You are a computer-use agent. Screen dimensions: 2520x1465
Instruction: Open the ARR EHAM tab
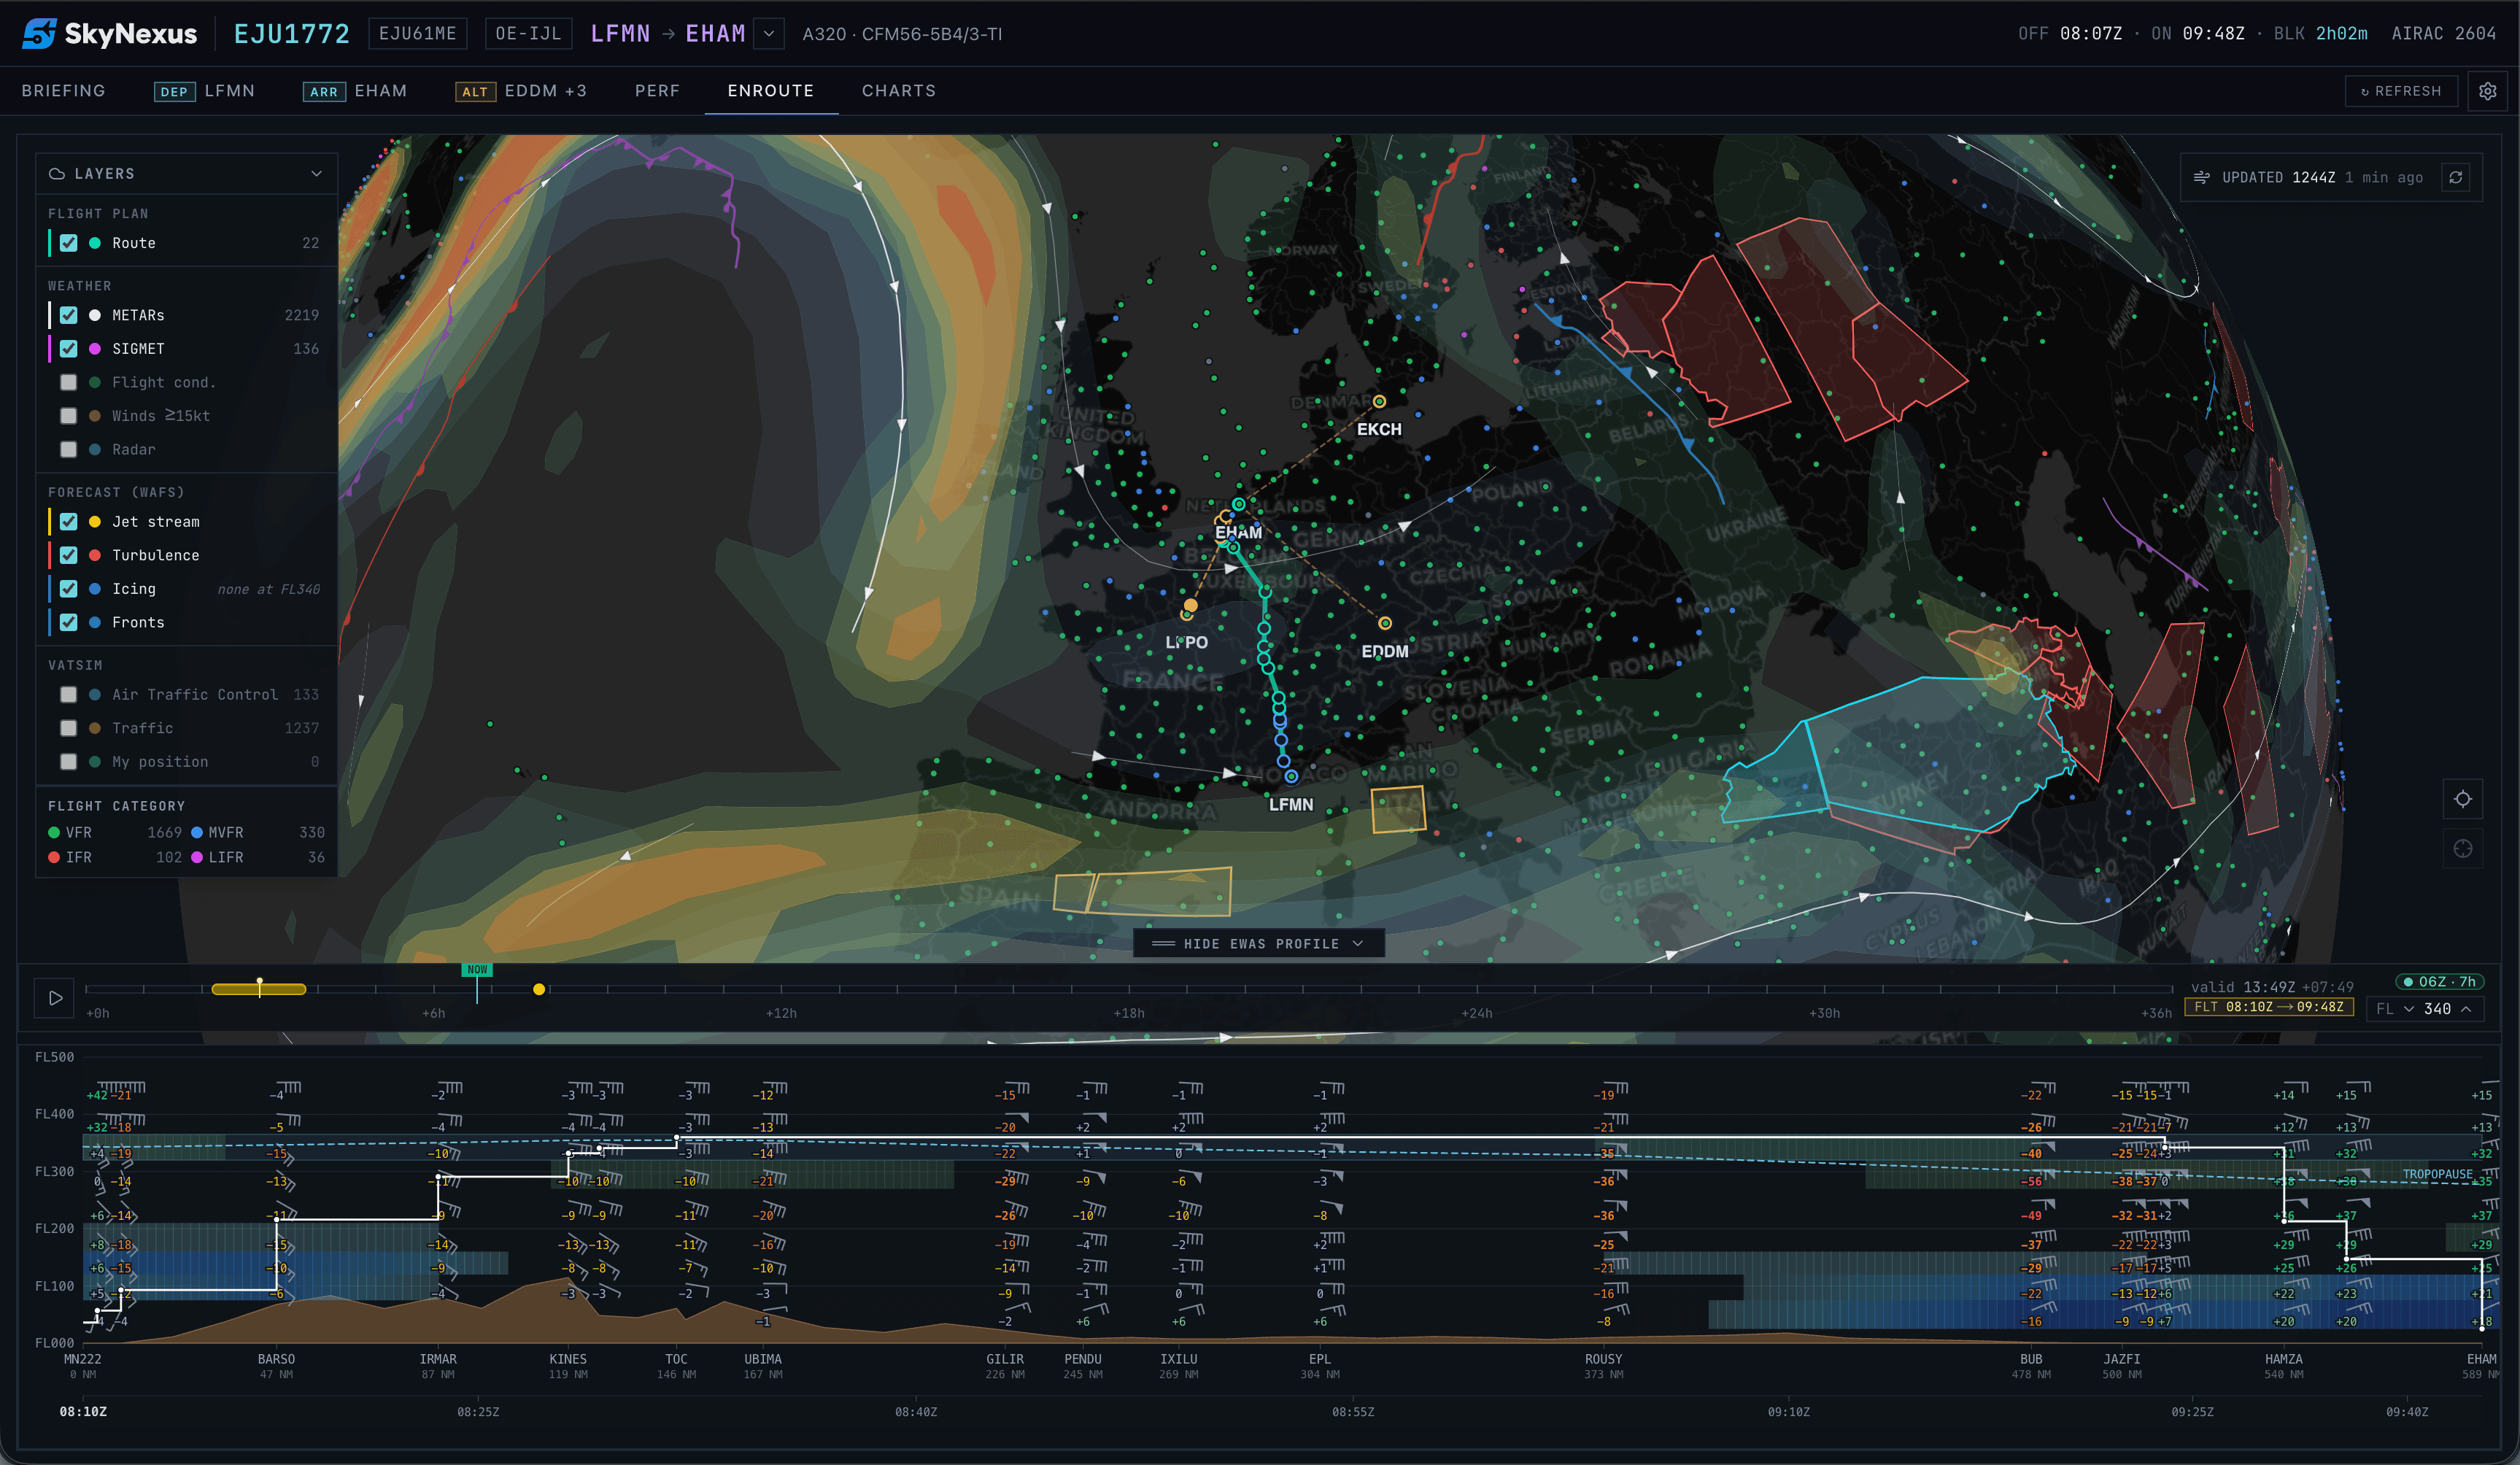click(x=355, y=91)
